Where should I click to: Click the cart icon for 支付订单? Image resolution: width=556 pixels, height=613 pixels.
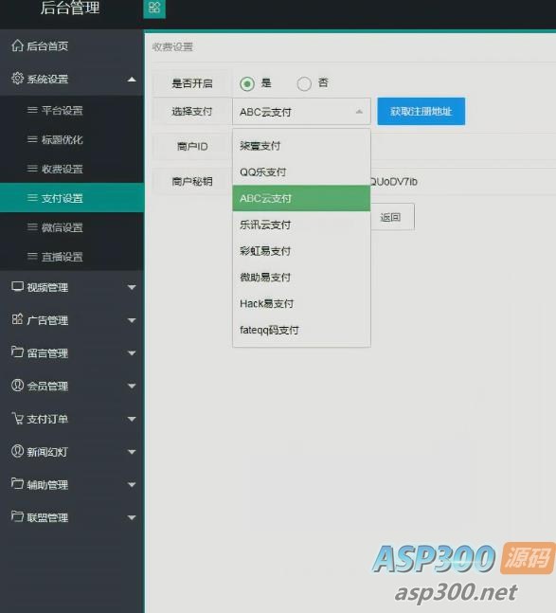tap(17, 418)
